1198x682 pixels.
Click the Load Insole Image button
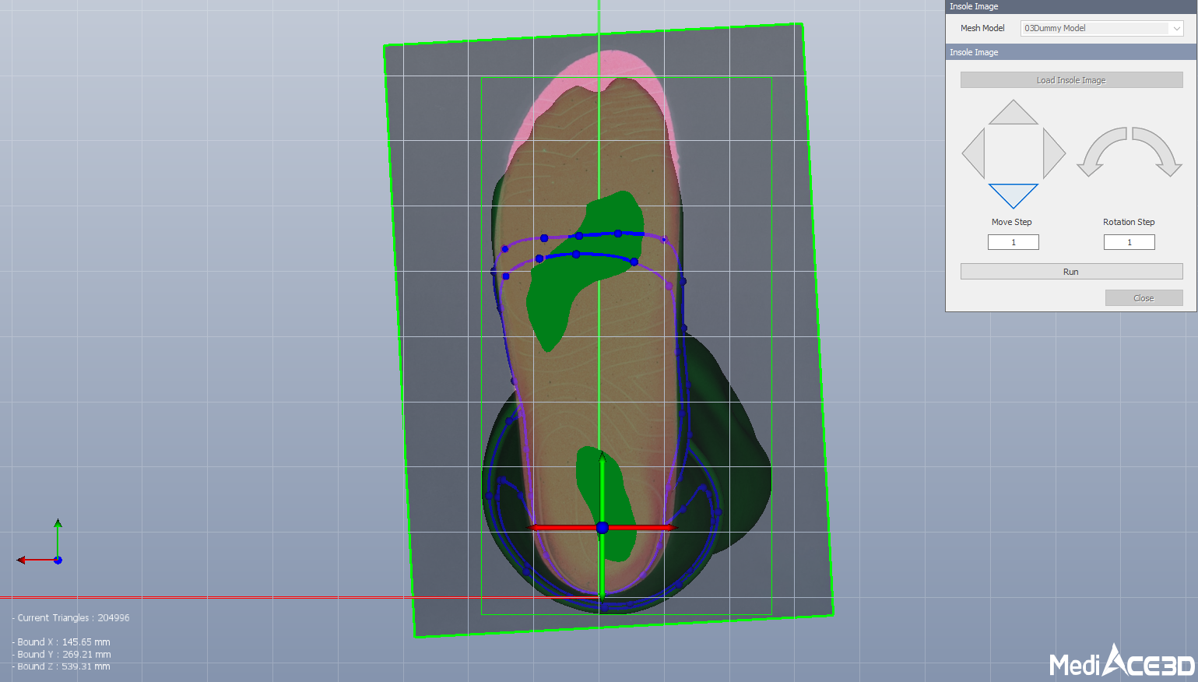pyautogui.click(x=1071, y=80)
